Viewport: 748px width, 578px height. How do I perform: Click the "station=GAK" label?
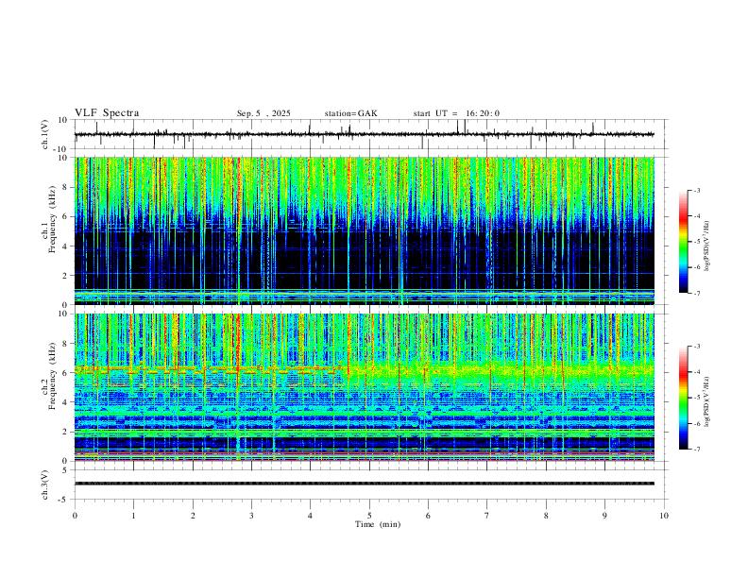click(x=350, y=113)
